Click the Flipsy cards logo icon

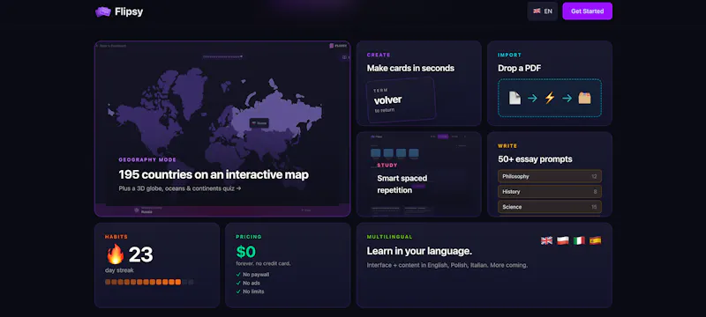tap(103, 11)
